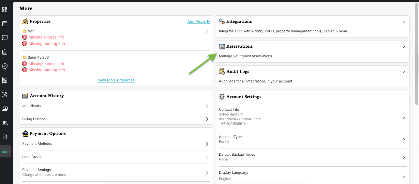Open Account Type chevron
Image resolution: width=419 pixels, height=184 pixels.
404,140
